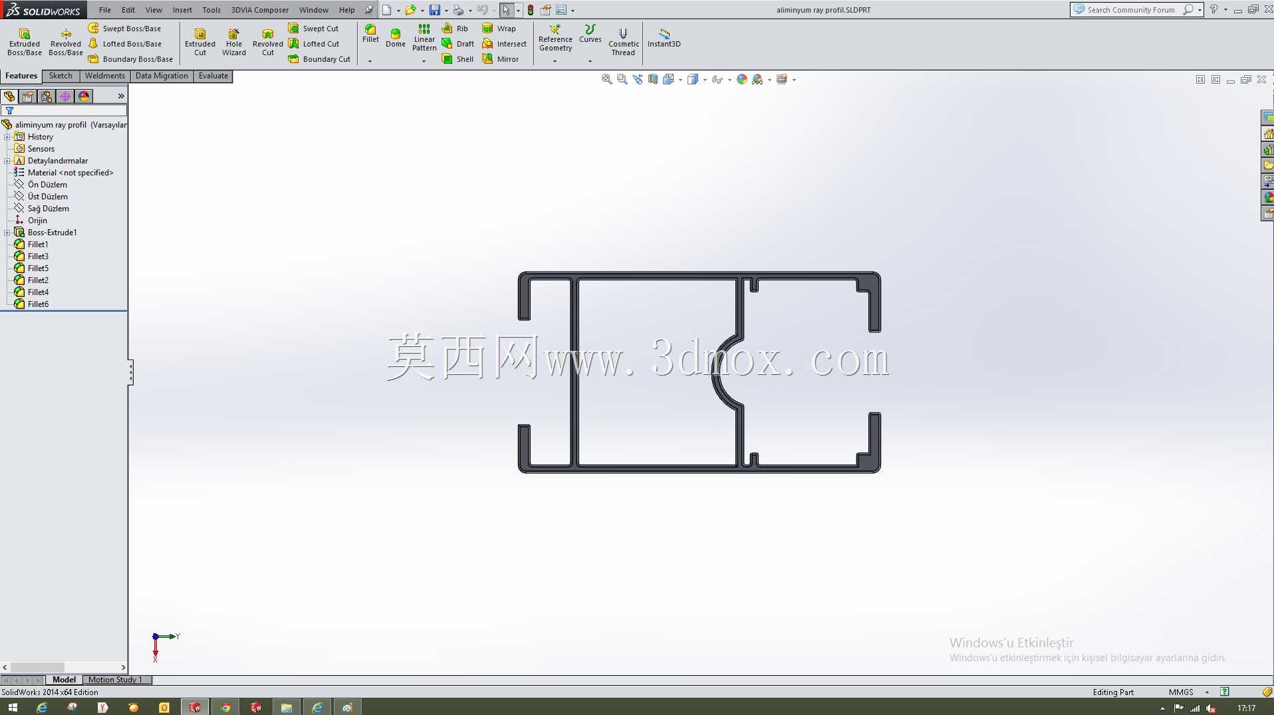Open the Tools menu
1274x715 pixels.
(211, 10)
